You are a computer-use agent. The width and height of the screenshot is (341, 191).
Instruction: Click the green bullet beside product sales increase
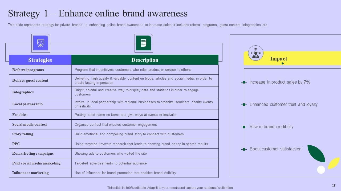(x=244, y=82)
